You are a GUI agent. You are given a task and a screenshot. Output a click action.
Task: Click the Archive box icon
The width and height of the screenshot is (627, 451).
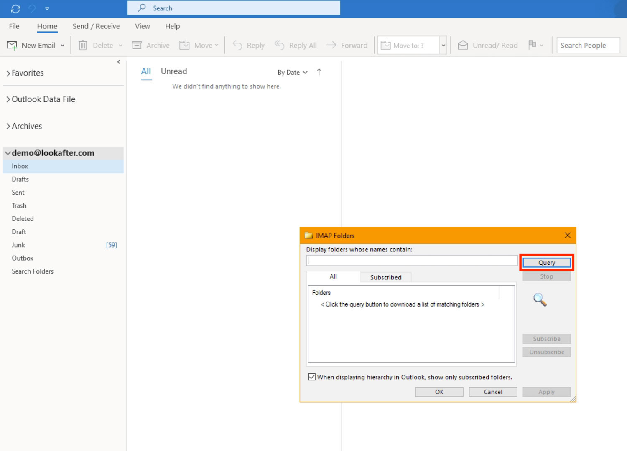[x=137, y=45]
